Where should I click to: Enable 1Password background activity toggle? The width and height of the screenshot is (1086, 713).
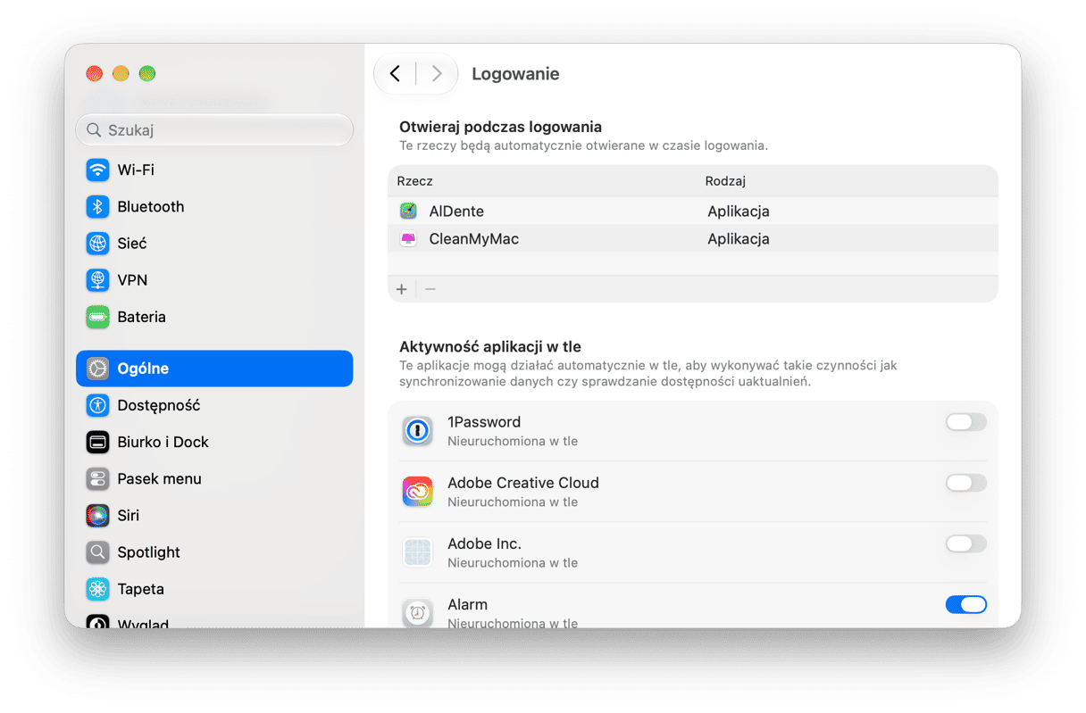click(966, 422)
